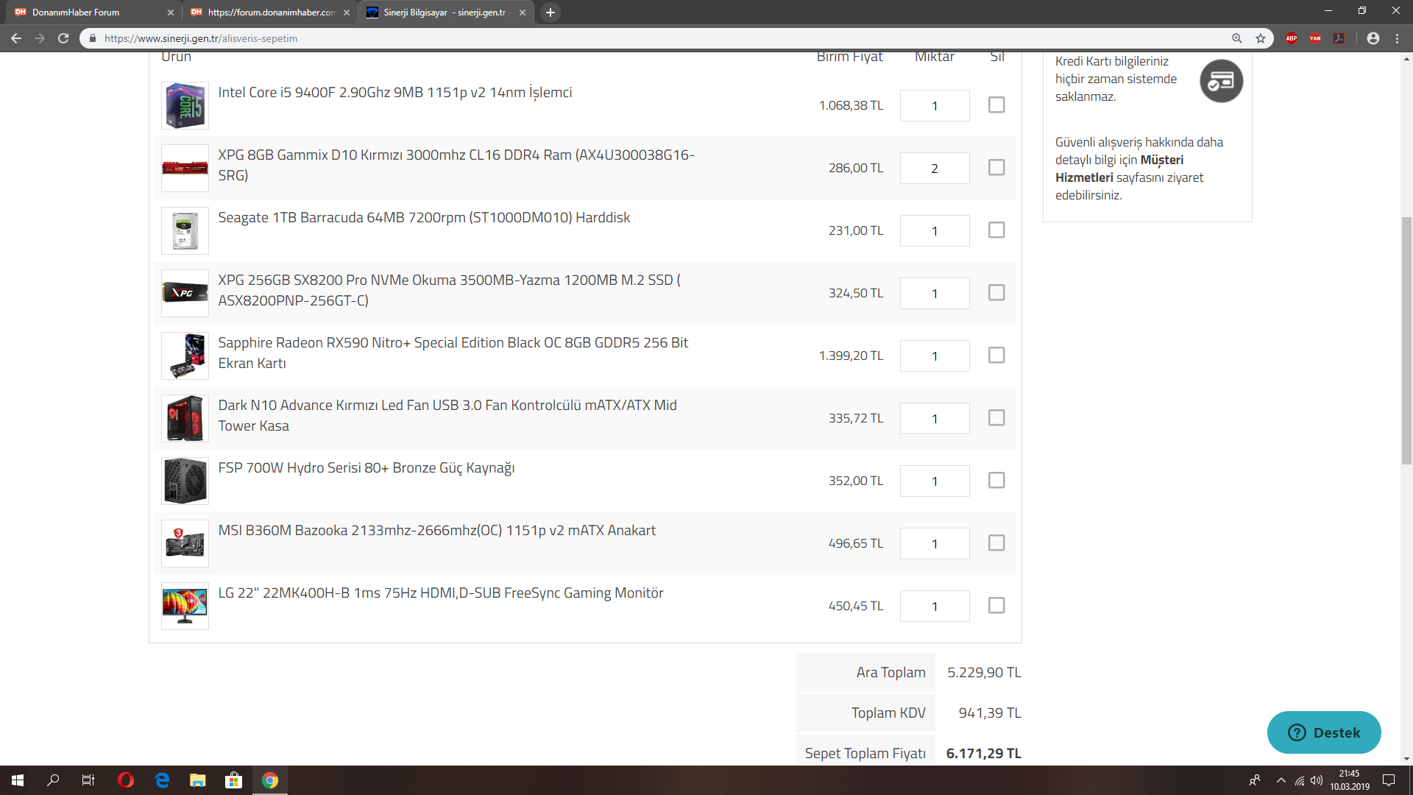Launch Opera from the taskbar
Screen dimensions: 1413x795
[x=126, y=780]
